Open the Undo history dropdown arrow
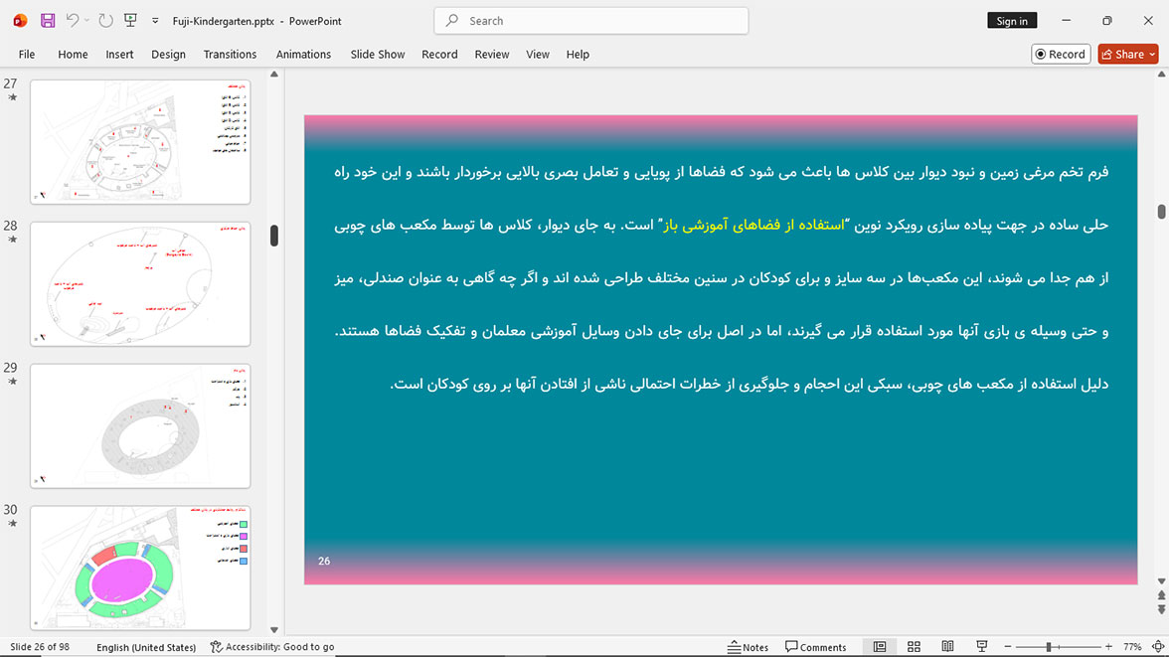 tap(86, 21)
